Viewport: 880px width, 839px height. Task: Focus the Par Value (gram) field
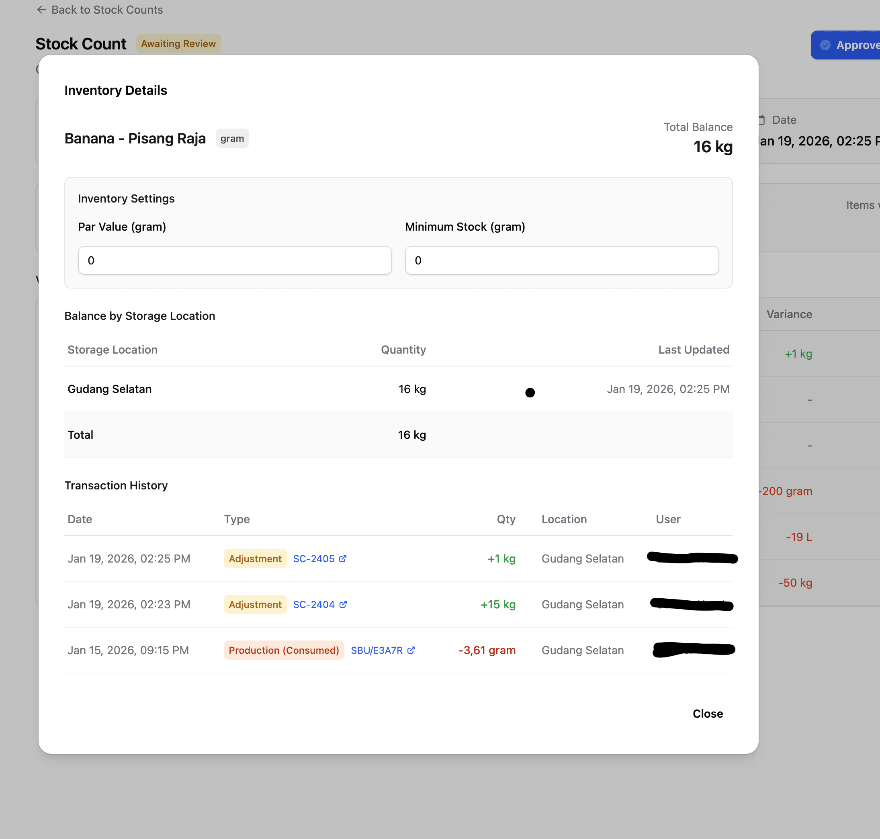[x=235, y=260]
